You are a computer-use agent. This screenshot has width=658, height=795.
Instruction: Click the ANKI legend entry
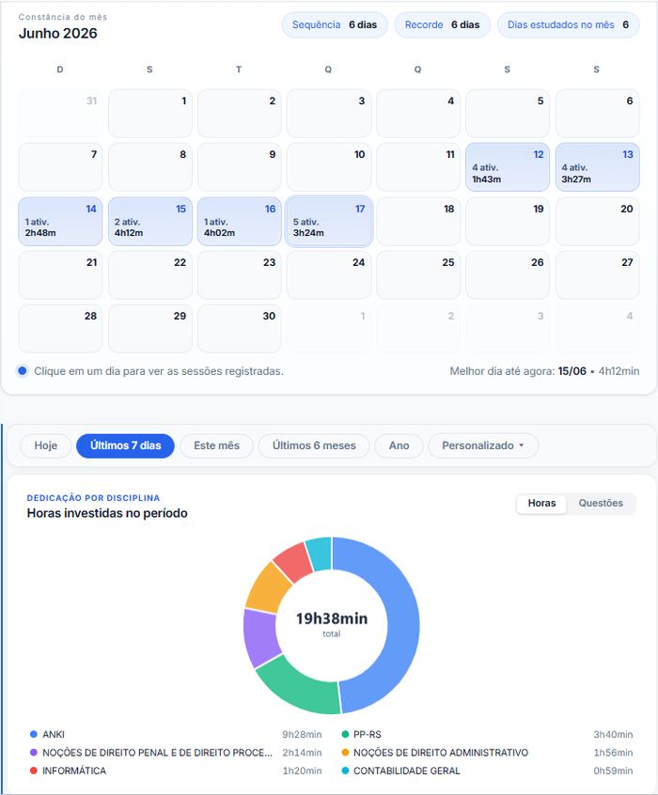(x=176, y=735)
